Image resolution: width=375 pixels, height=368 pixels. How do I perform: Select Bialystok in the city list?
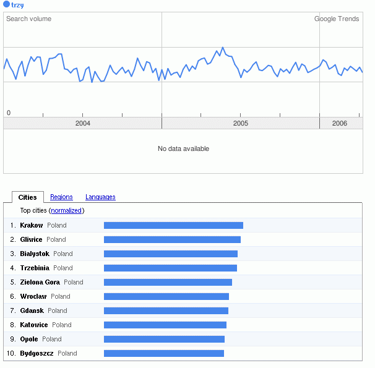pyautogui.click(x=35, y=254)
